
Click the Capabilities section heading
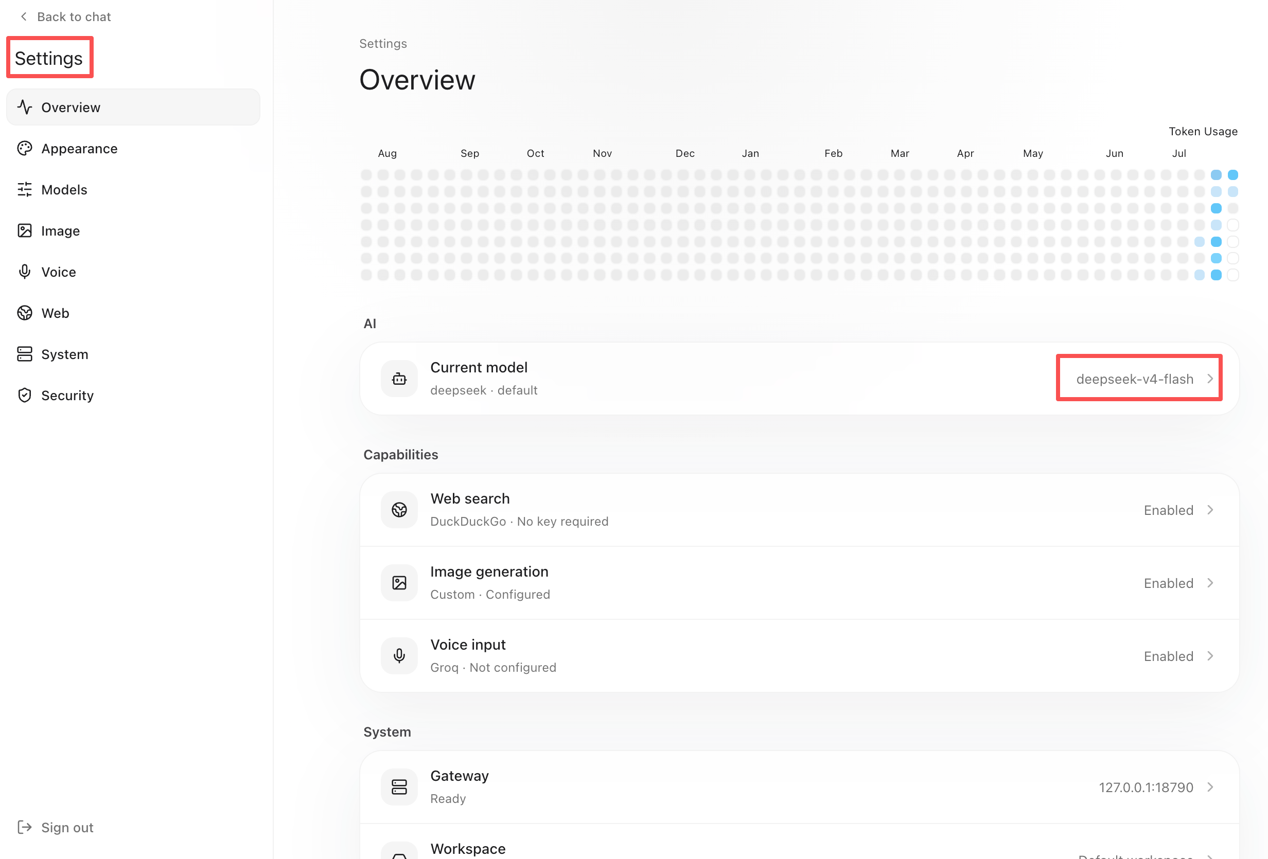click(x=400, y=454)
